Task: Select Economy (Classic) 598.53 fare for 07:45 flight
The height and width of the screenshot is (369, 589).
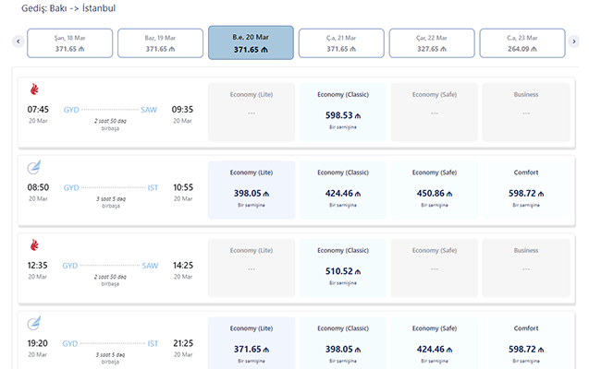Action: [x=342, y=113]
